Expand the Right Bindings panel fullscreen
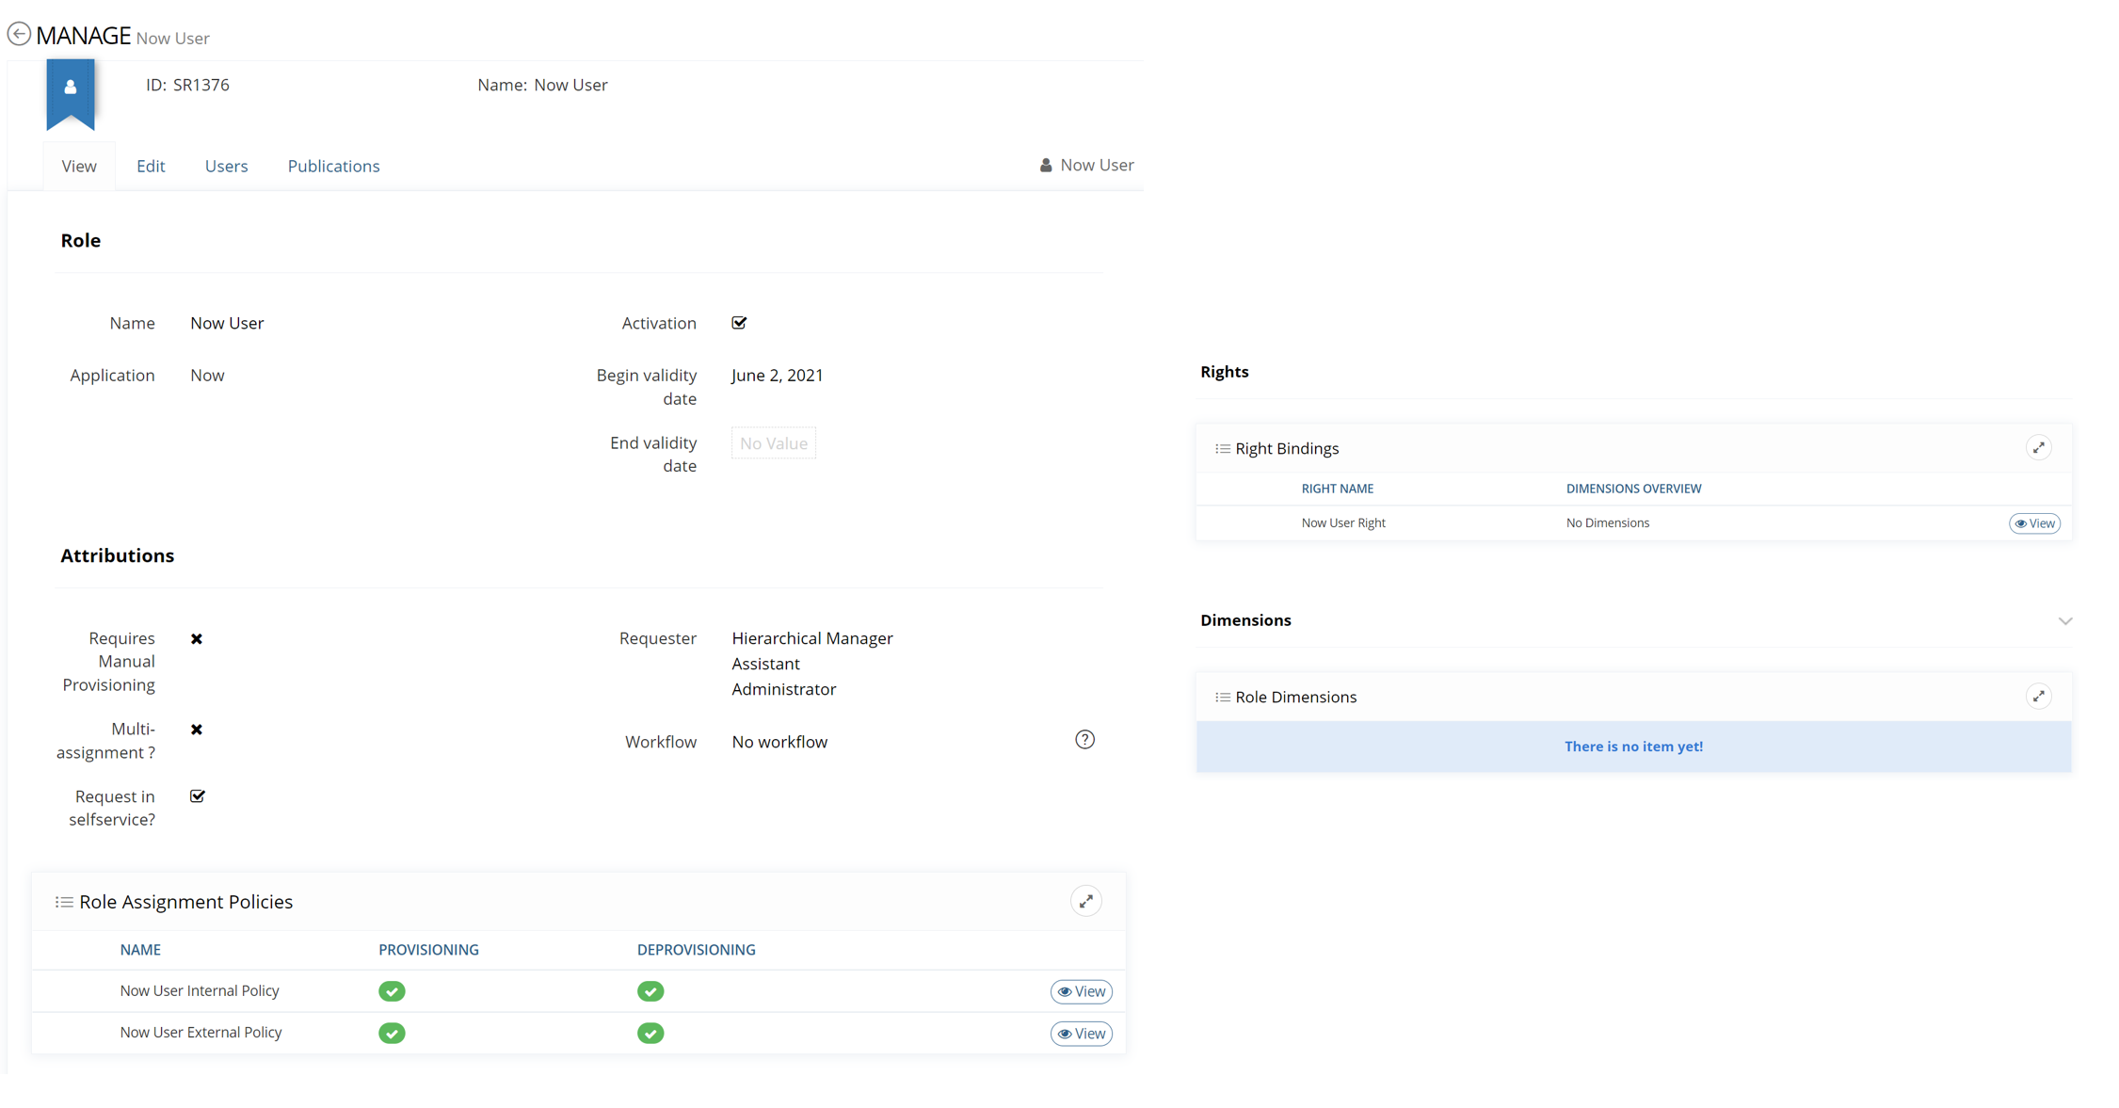 pyautogui.click(x=2038, y=448)
